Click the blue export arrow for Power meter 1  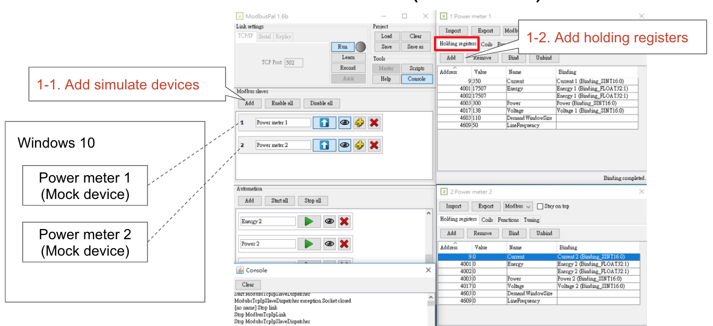click(324, 123)
